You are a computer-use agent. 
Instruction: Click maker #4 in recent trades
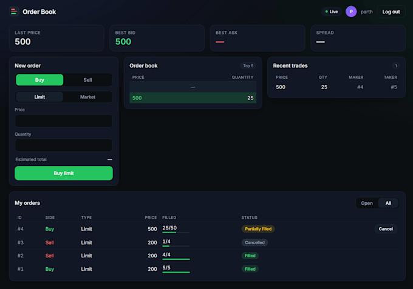360,87
